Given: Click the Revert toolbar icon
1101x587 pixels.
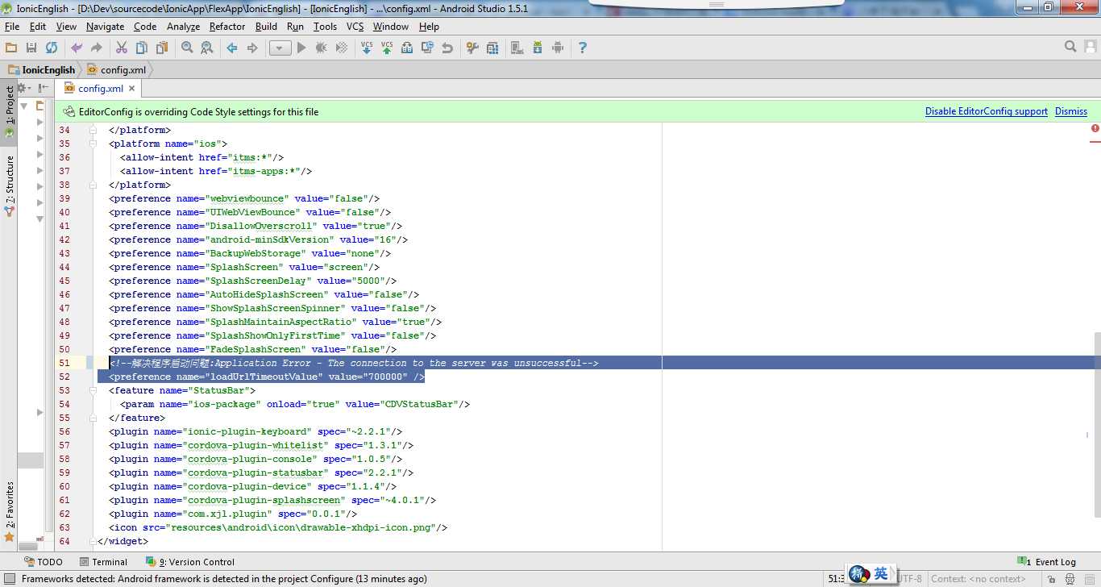Looking at the screenshot, I should (447, 48).
